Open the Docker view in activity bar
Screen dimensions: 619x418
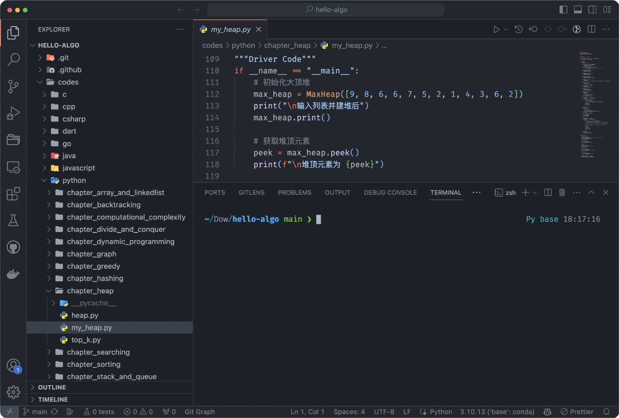tap(13, 274)
